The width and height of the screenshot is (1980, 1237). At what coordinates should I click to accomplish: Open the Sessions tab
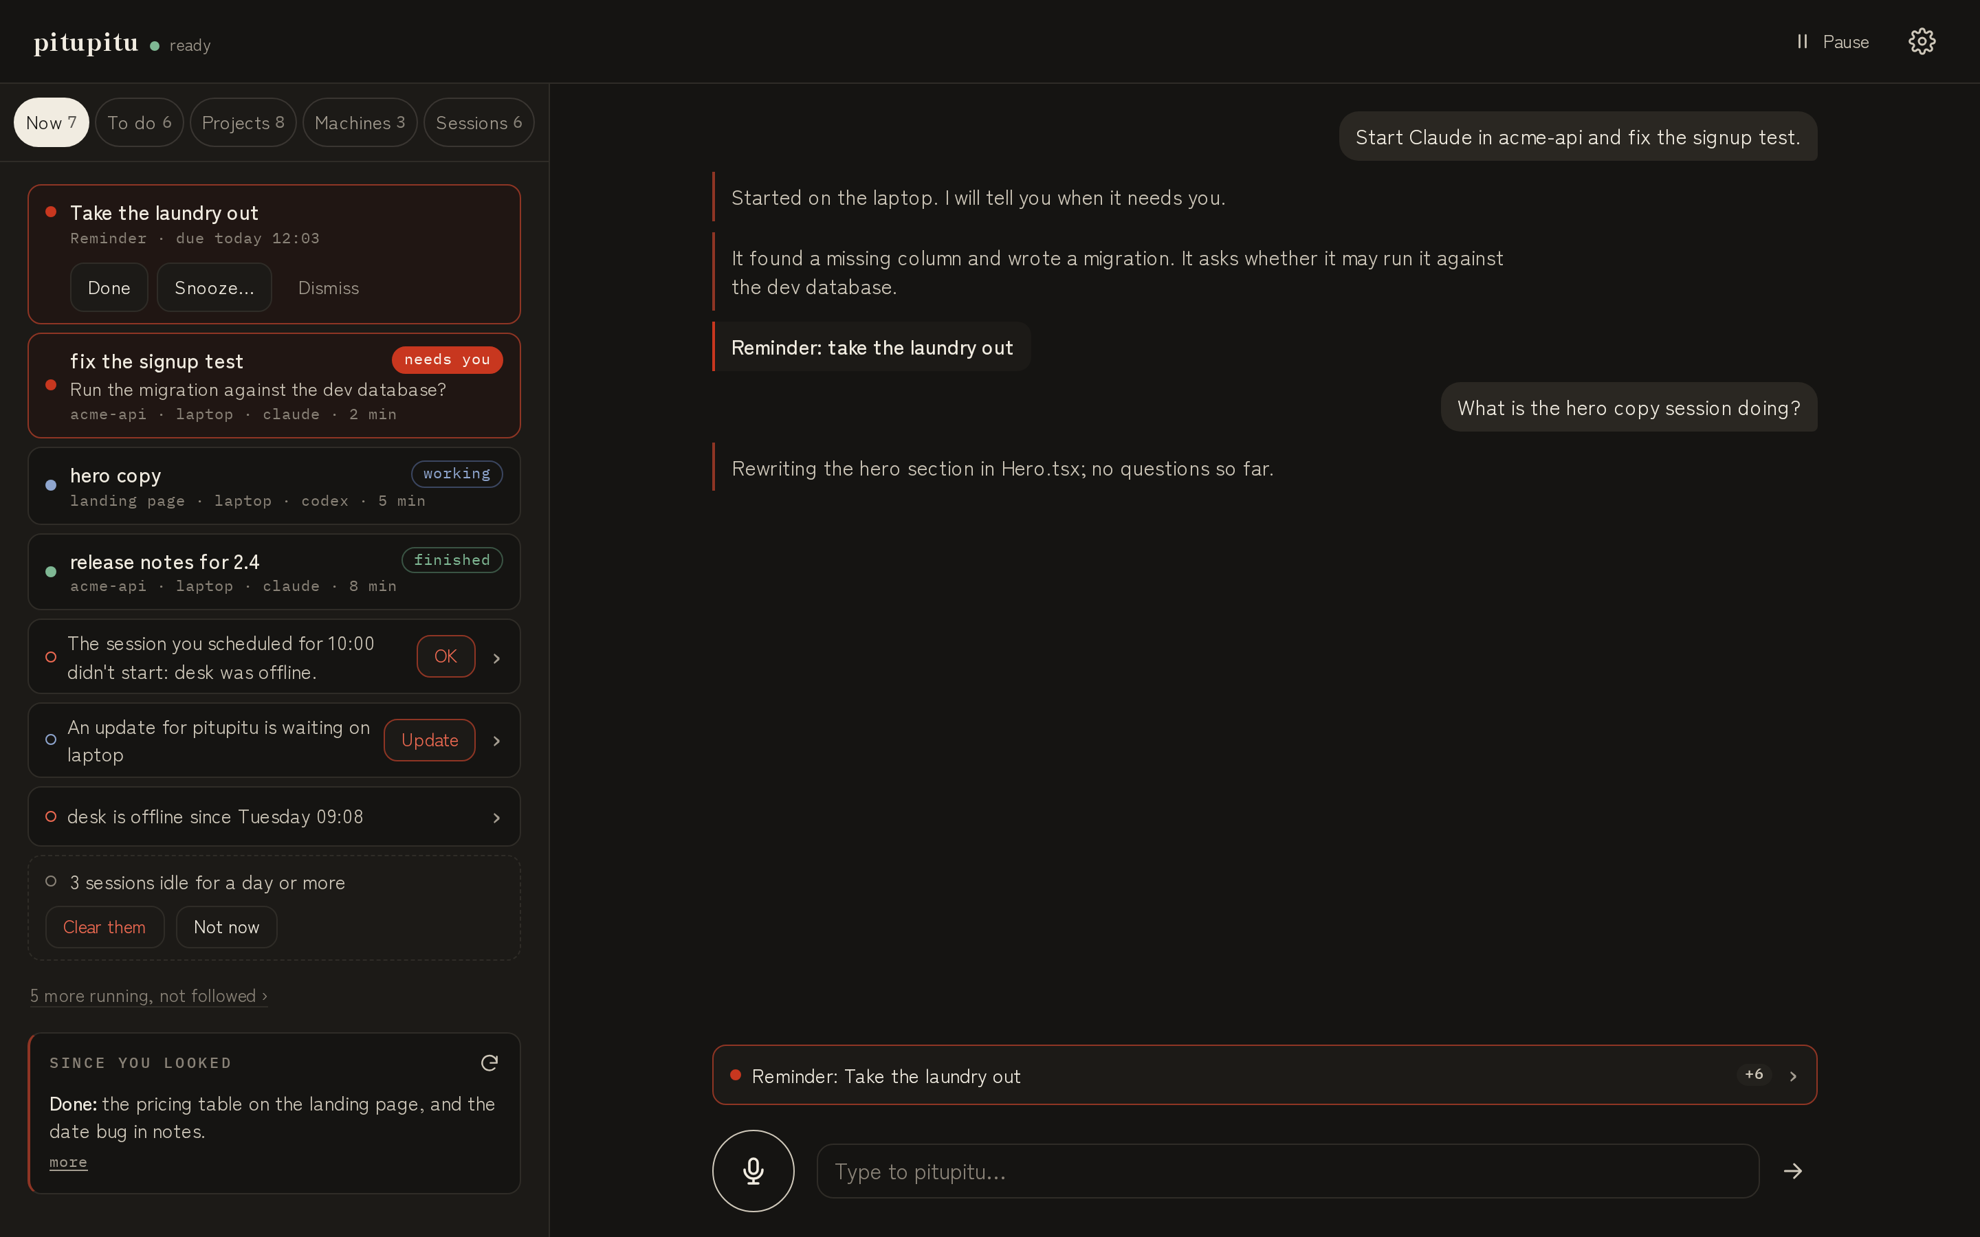click(478, 123)
